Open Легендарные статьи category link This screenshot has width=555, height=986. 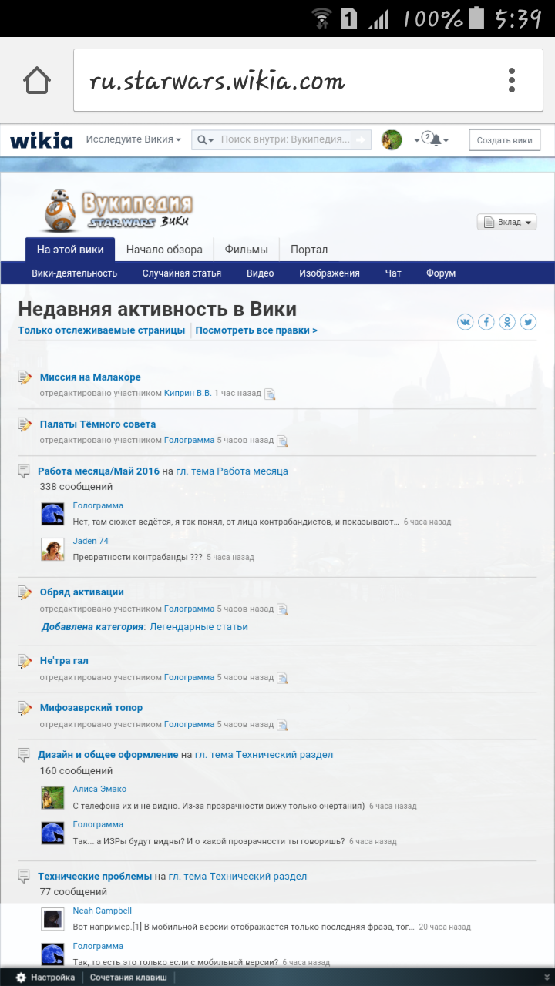(199, 627)
